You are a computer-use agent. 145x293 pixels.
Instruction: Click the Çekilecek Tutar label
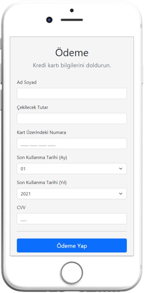(32, 108)
